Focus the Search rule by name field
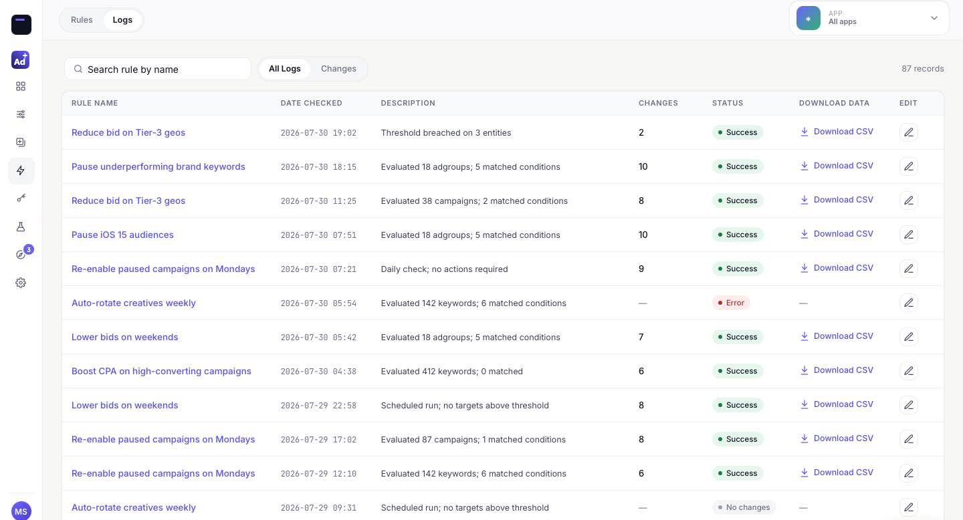Viewport: 963px width, 520px height. click(x=158, y=69)
